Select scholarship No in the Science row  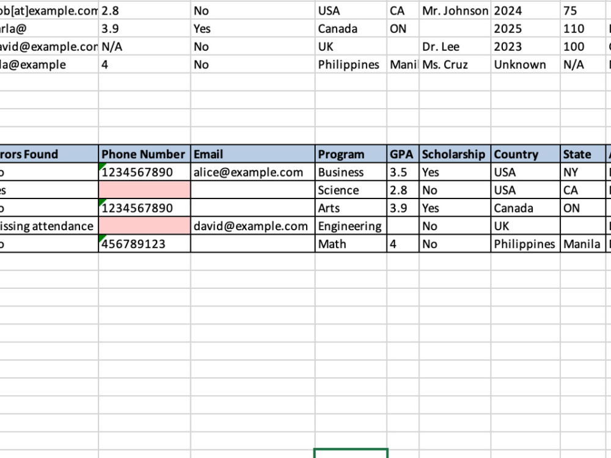click(455, 190)
